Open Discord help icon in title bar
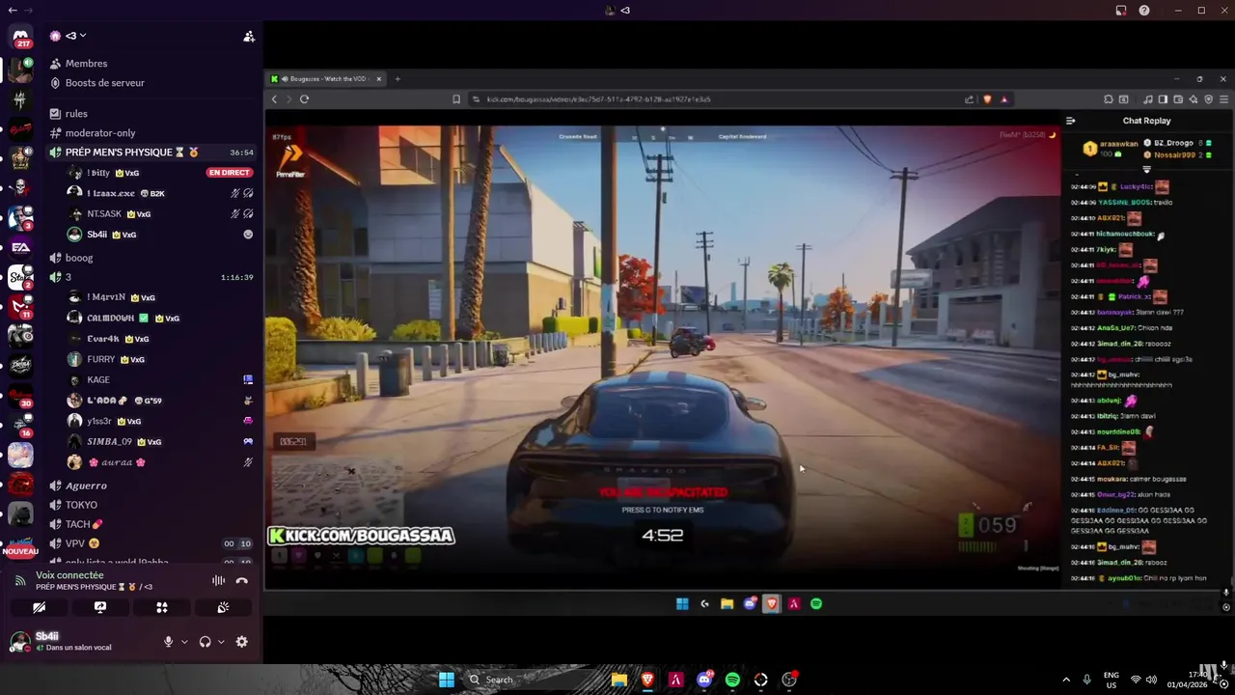The width and height of the screenshot is (1235, 695). pos(1144,11)
